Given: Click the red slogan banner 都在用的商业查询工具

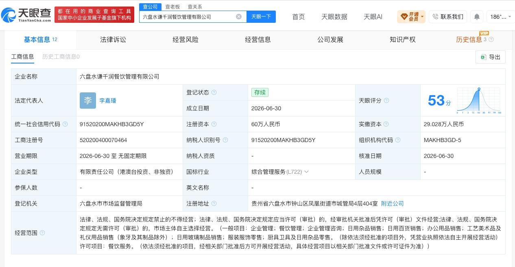Looking at the screenshot, I should pyautogui.click(x=94, y=15).
